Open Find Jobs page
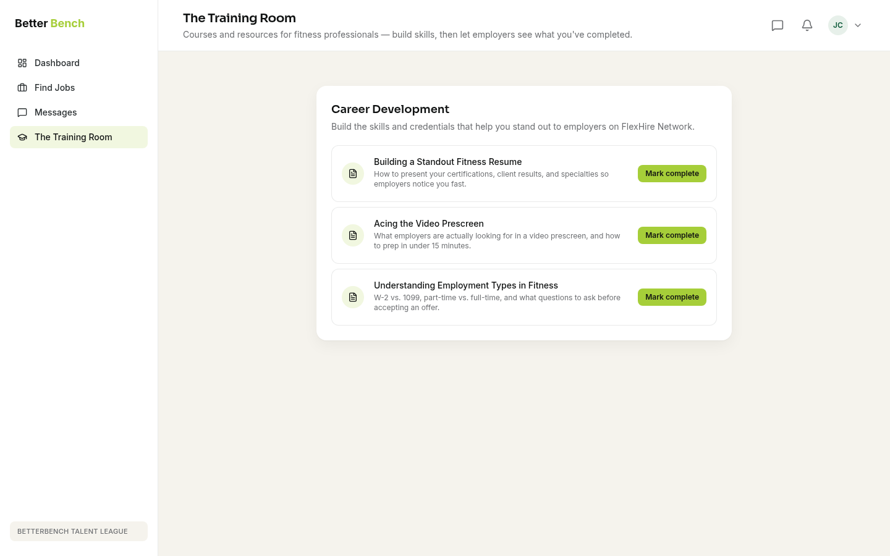The width and height of the screenshot is (890, 556). point(78,88)
